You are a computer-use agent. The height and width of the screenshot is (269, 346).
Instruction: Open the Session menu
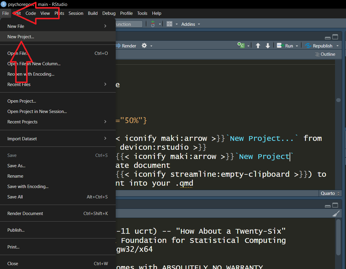pyautogui.click(x=76, y=13)
